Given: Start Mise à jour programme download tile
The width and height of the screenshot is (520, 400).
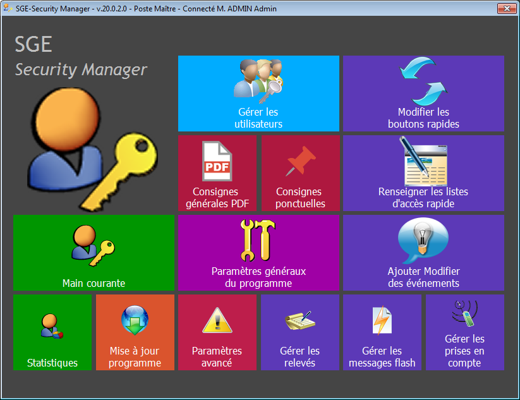Looking at the screenshot, I should [135, 332].
